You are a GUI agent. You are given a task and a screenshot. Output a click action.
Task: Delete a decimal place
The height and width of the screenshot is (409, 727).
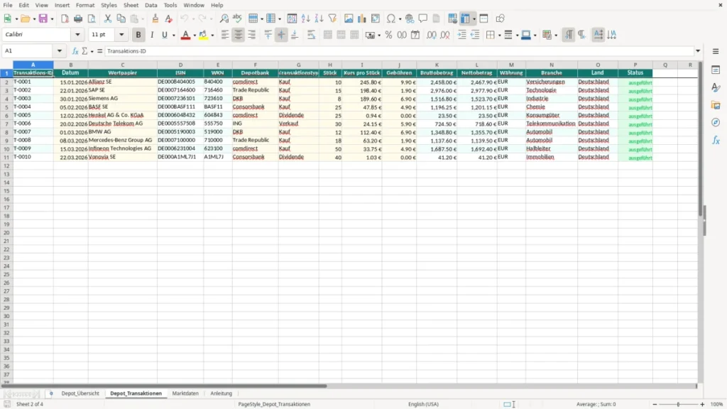tap(445, 35)
